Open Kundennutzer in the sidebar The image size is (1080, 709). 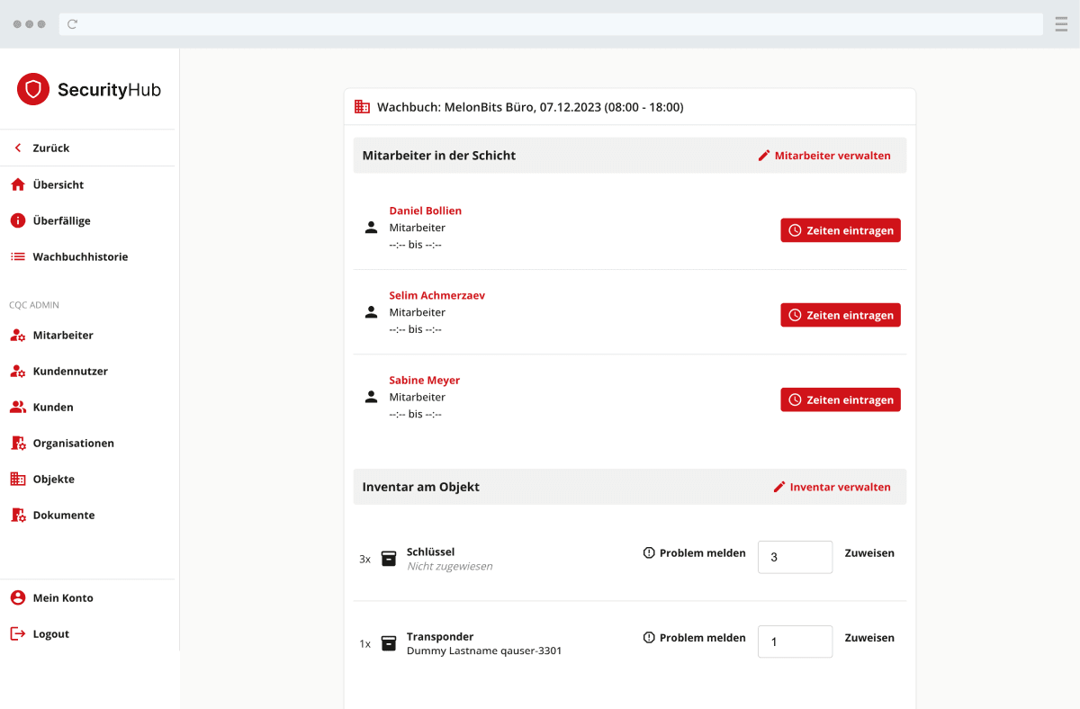69,371
